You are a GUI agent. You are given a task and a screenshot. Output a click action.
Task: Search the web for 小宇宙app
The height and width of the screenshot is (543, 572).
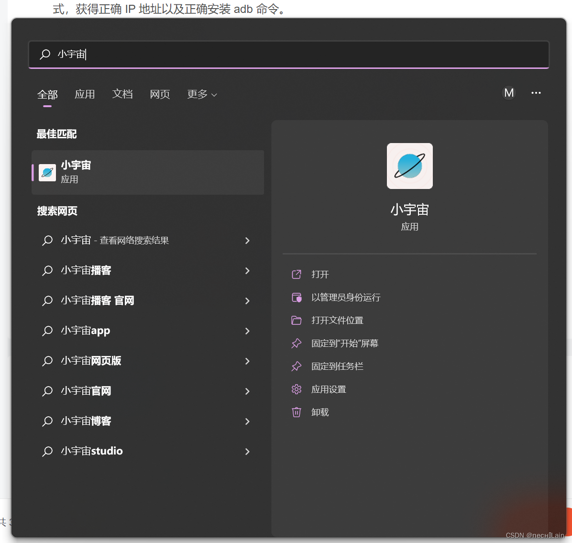pos(86,331)
